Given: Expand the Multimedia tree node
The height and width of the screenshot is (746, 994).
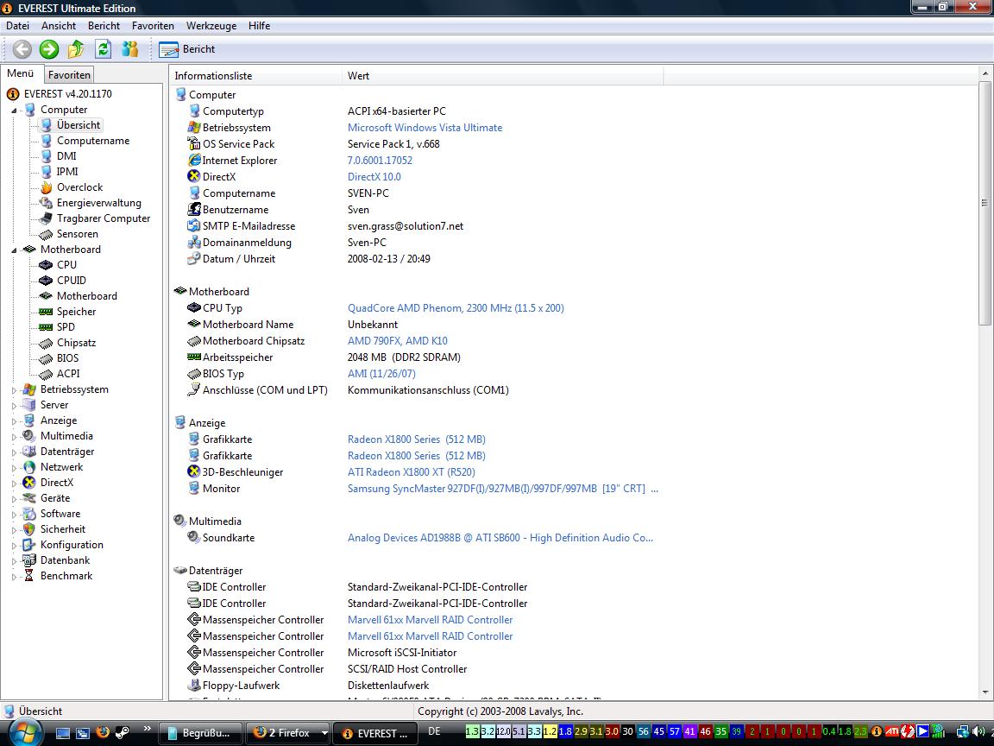Looking at the screenshot, I should [14, 436].
